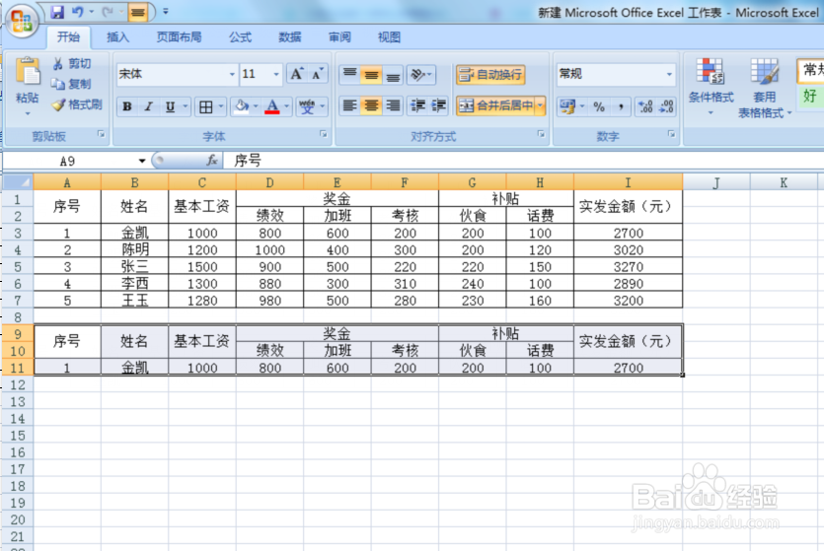
Task: Align text left
Action: 349,106
